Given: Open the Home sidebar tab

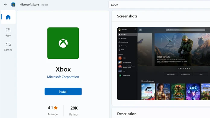Looking at the screenshot, I should (x=8, y=17).
